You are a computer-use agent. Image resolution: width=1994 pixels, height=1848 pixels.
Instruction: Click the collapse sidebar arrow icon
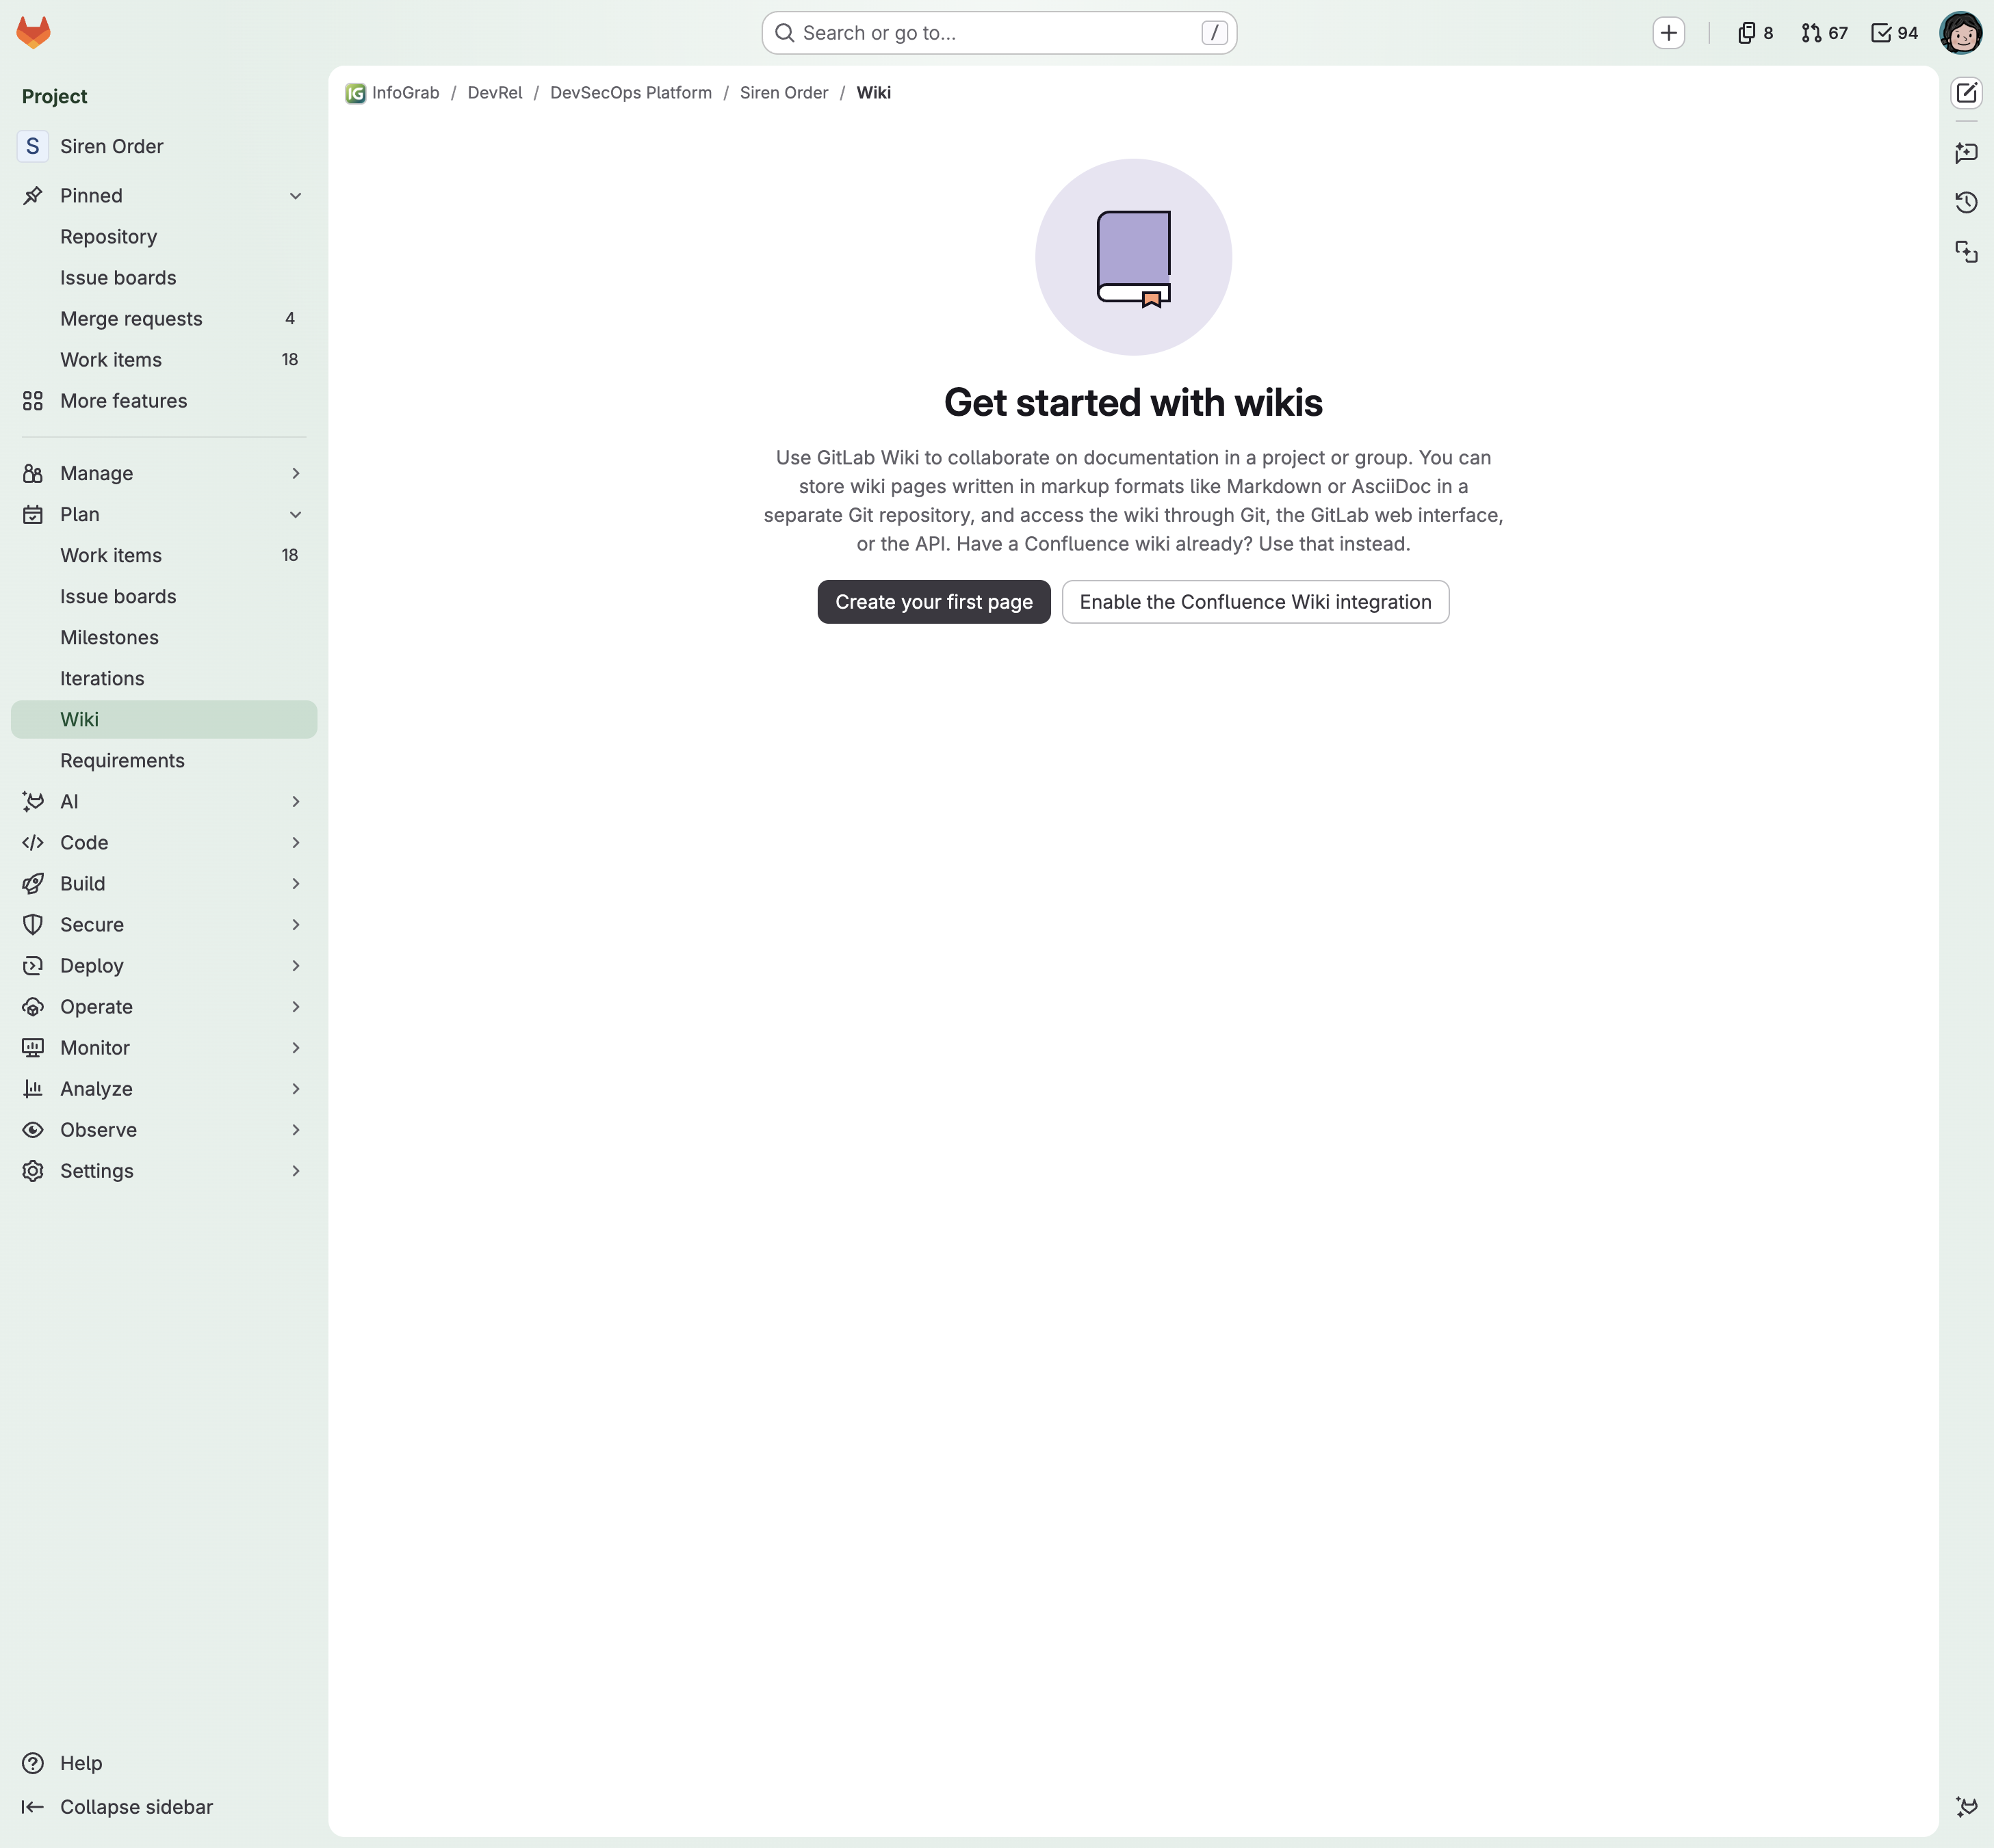pyautogui.click(x=33, y=1807)
